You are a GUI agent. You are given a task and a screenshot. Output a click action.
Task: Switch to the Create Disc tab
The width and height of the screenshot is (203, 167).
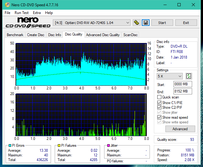36,35
